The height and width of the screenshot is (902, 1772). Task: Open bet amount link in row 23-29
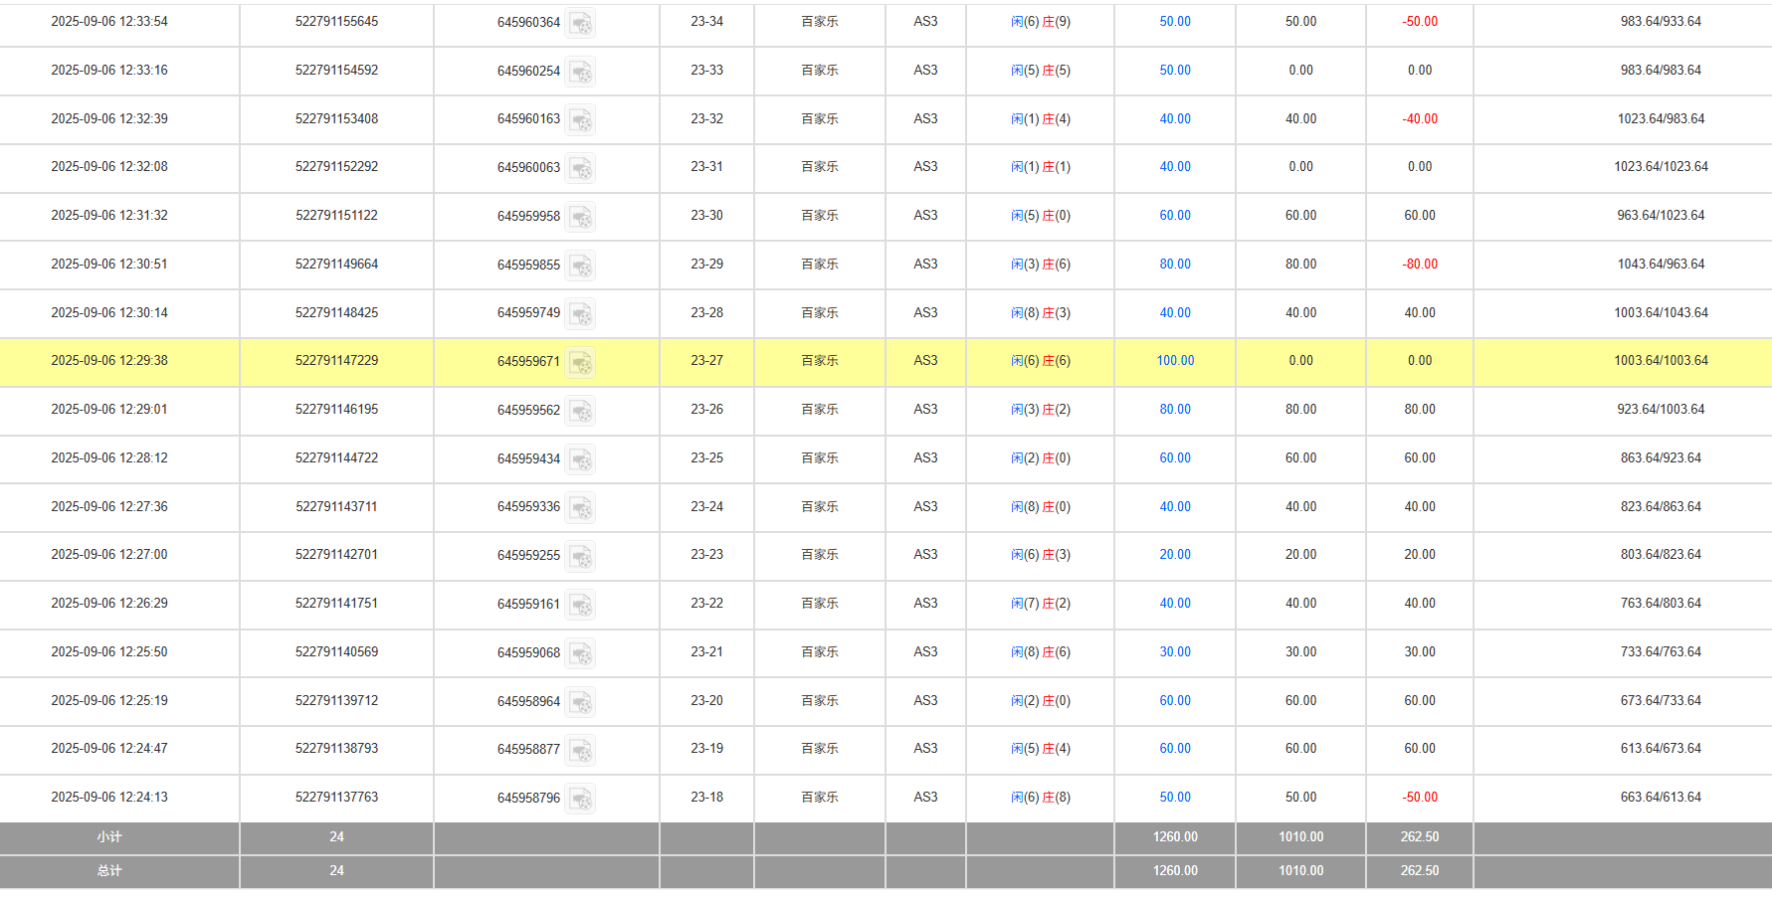pos(1175,265)
